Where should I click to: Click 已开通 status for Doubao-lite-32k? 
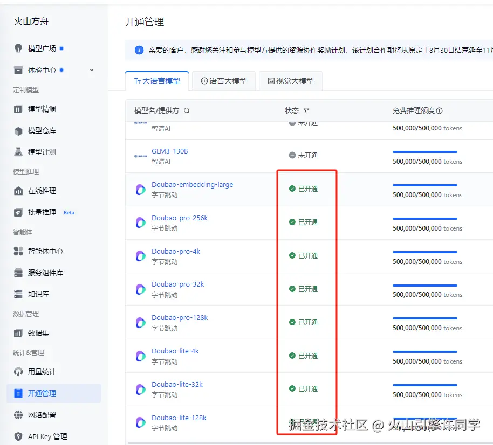(x=304, y=388)
